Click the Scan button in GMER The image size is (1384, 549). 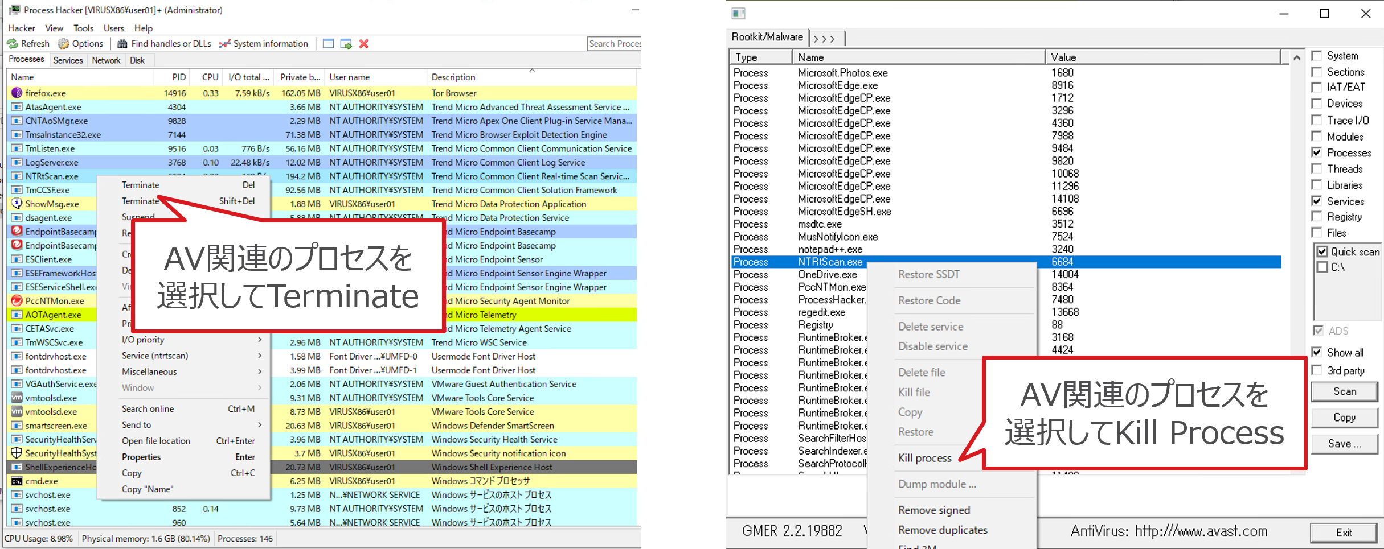click(x=1344, y=391)
